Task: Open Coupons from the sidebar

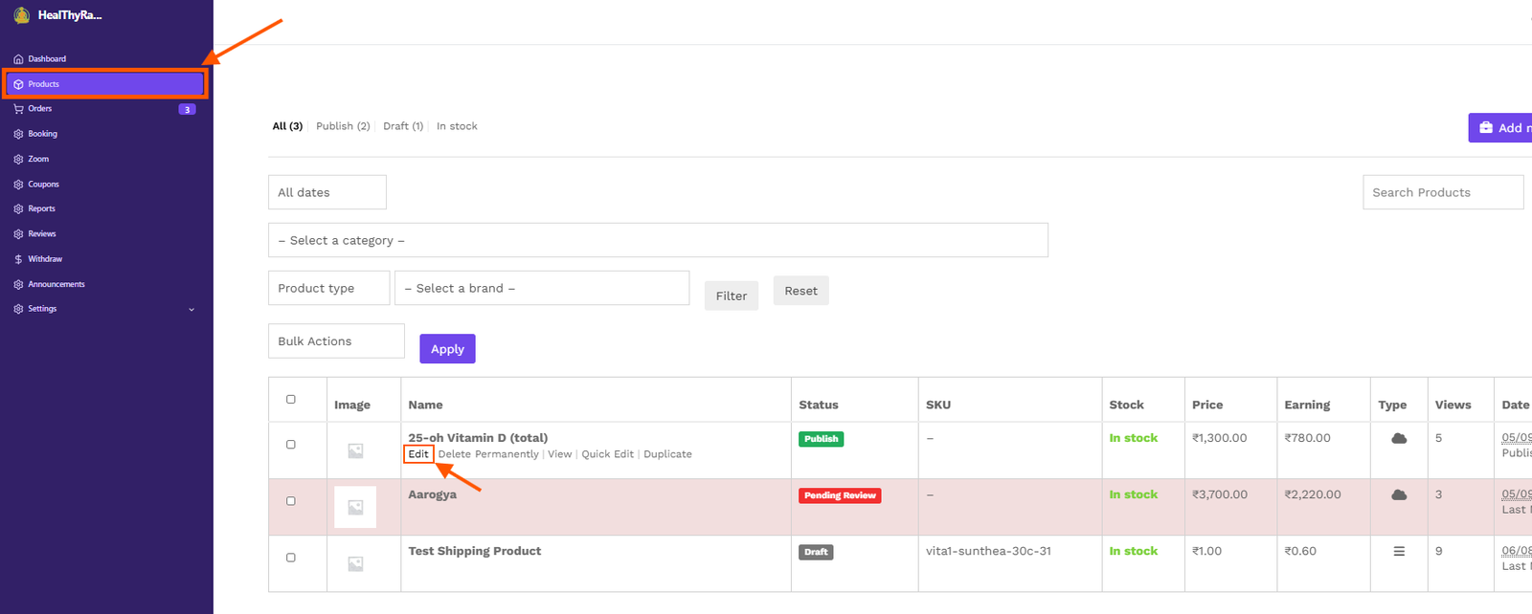Action: coord(44,185)
